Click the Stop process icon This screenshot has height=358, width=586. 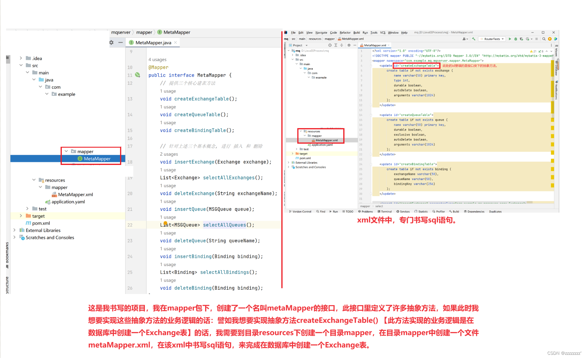(x=537, y=39)
